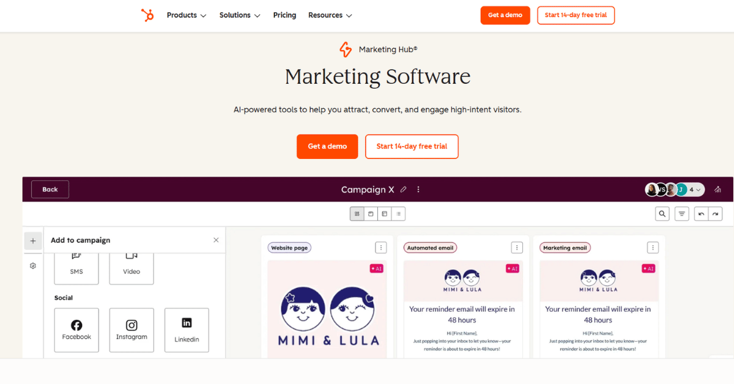
Task: Add a Facebook social post tile
Action: (76, 330)
